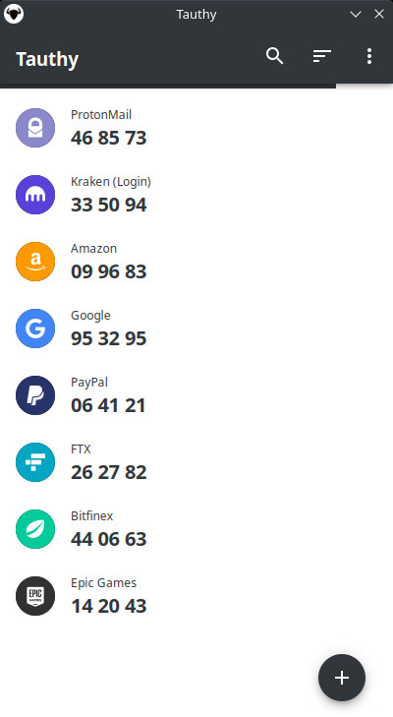Select the PayPal logo icon
393x717 pixels.
35,395
